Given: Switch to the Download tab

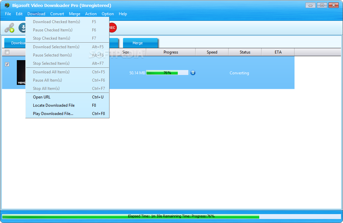Looking at the screenshot, I should coord(15,43).
